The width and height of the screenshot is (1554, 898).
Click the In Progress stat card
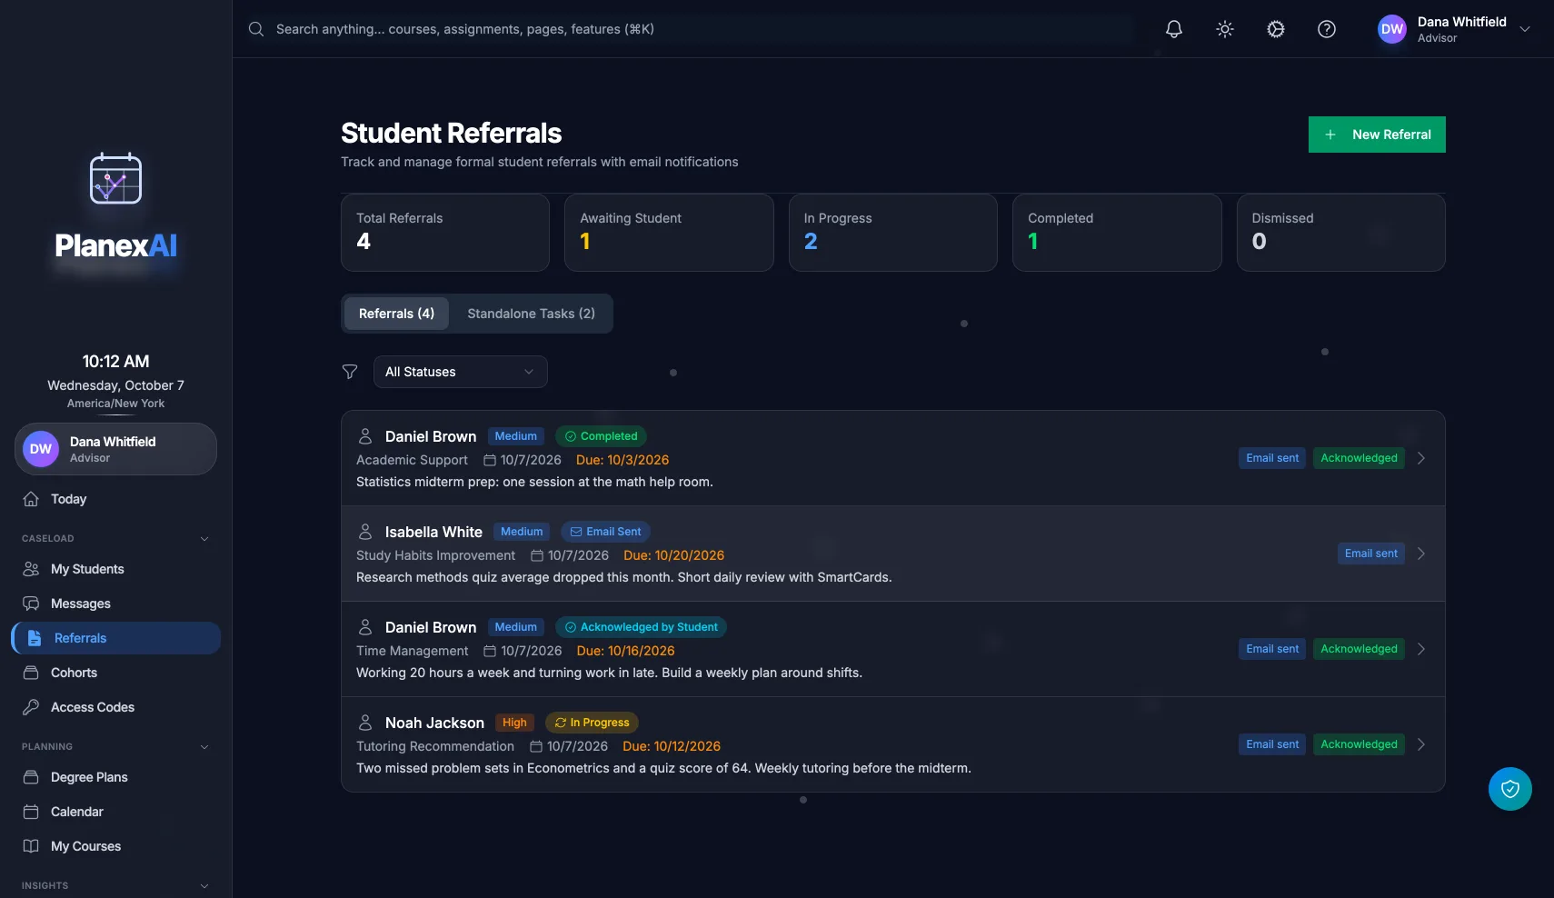pos(893,233)
